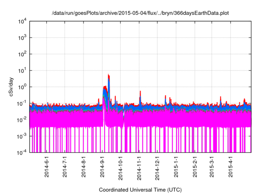Screen dimensions: 277x194
Task: Click the 2015-3-1 date tick label
Action: pos(212,167)
